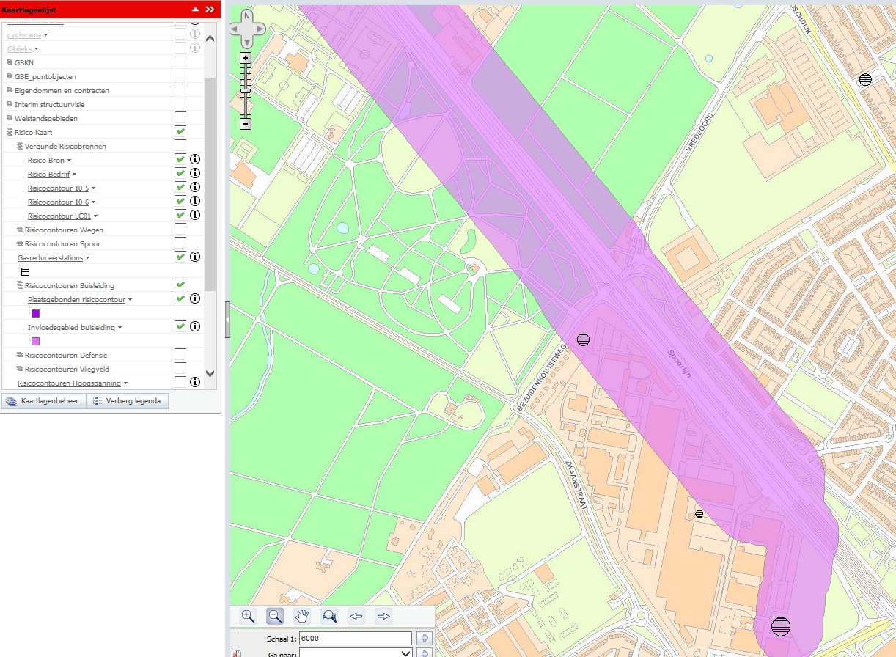This screenshot has height=657, width=896.
Task: Enable the Welstandsgebieden checkbox
Action: pos(180,117)
